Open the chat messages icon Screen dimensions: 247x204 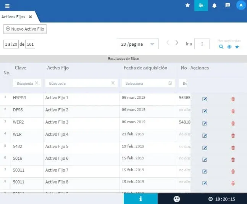click(228, 5)
